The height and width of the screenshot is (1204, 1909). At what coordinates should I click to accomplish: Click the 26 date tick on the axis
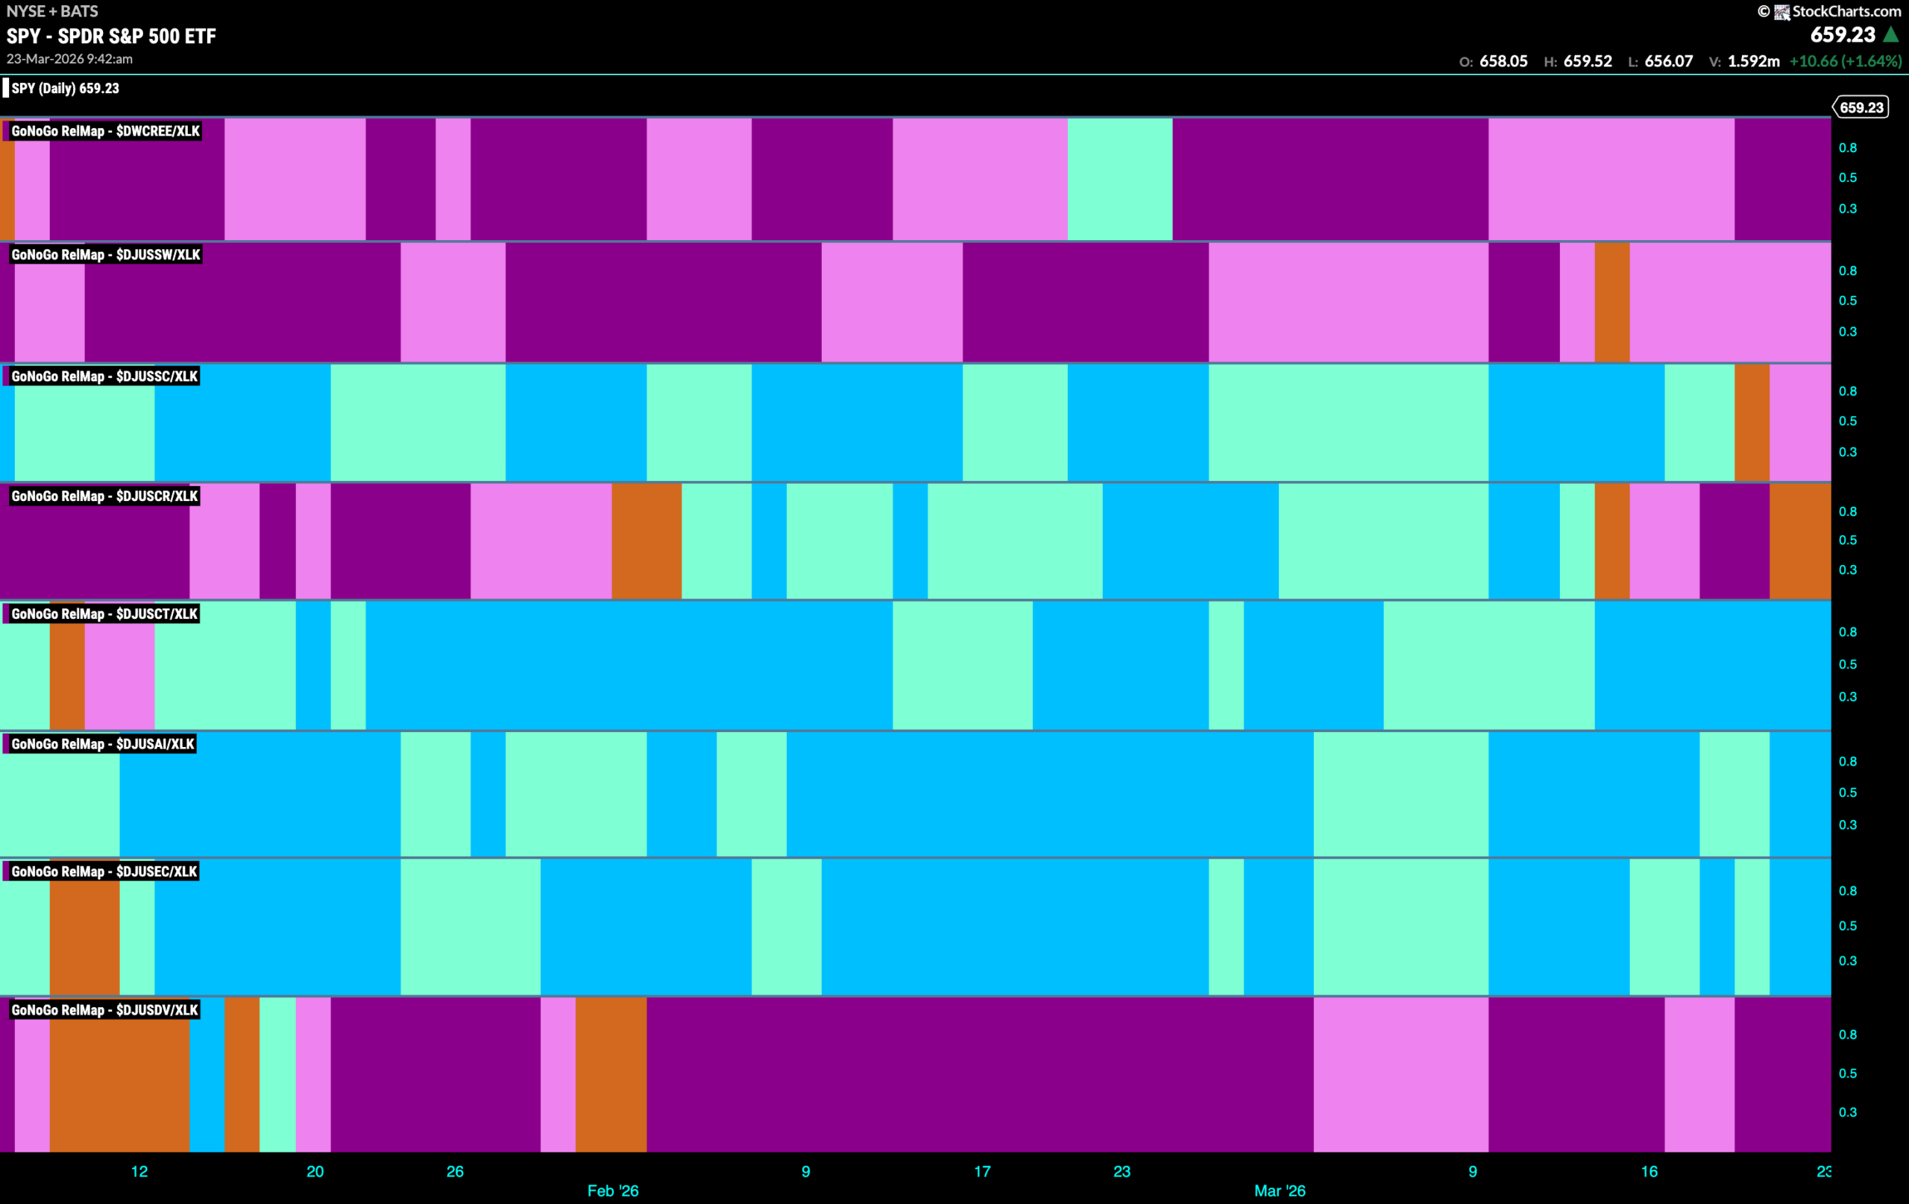455,1171
